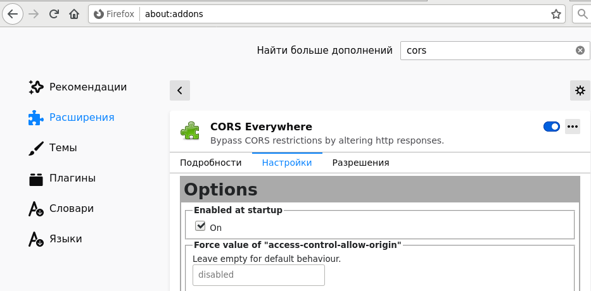Open the three-dots menu for CORS Everywhere
Viewport: 591px width, 291px height.
[572, 127]
